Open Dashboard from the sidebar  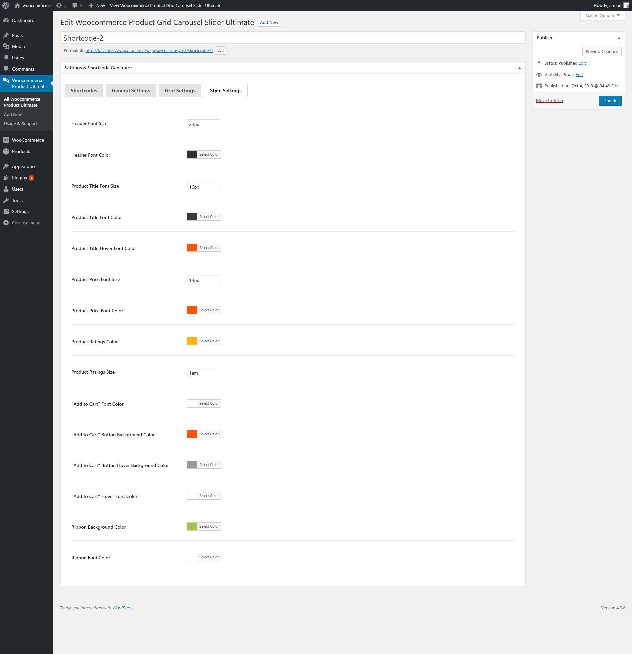point(23,20)
